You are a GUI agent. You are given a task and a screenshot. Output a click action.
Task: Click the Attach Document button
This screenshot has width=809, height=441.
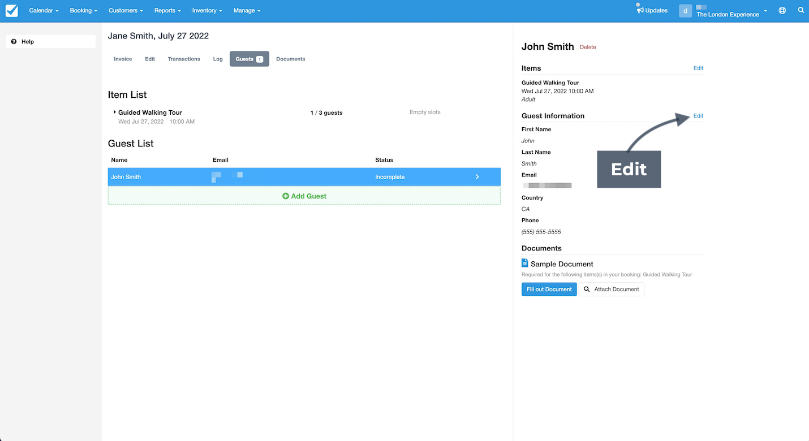(611, 289)
